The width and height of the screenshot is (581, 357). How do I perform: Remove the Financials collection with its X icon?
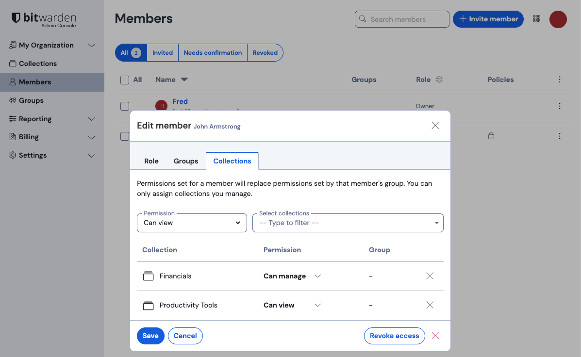[430, 276]
